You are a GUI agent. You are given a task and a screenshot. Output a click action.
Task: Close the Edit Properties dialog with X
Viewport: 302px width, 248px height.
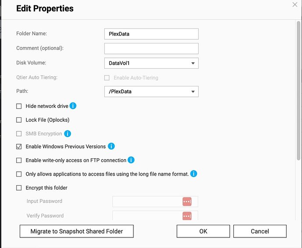(x=295, y=4)
